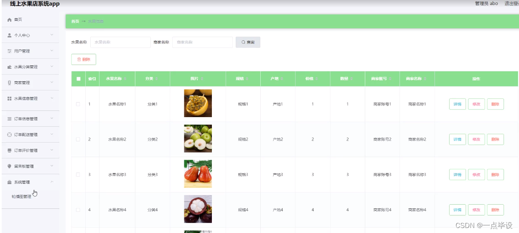
Task: Click the 管理员 abo label
Action: click(x=486, y=3)
